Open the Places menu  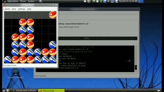coord(23,1)
